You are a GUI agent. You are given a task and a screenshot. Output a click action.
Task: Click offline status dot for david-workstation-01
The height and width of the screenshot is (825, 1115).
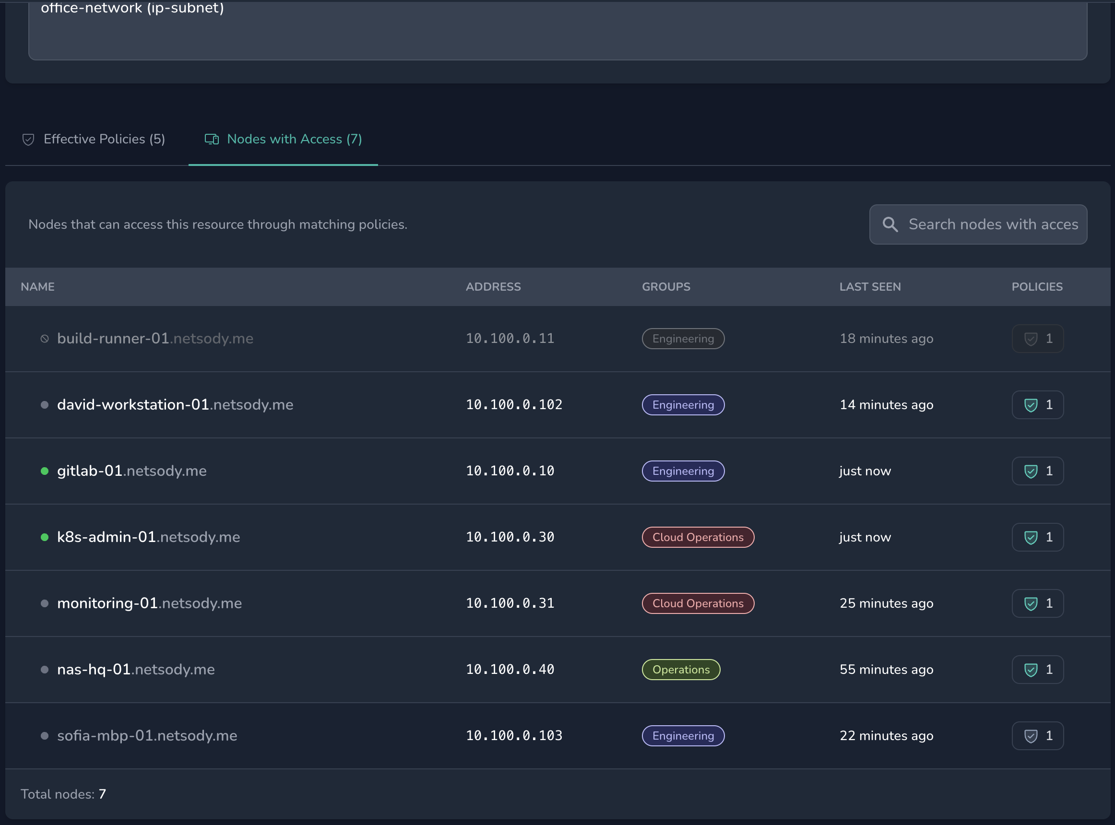(45, 405)
